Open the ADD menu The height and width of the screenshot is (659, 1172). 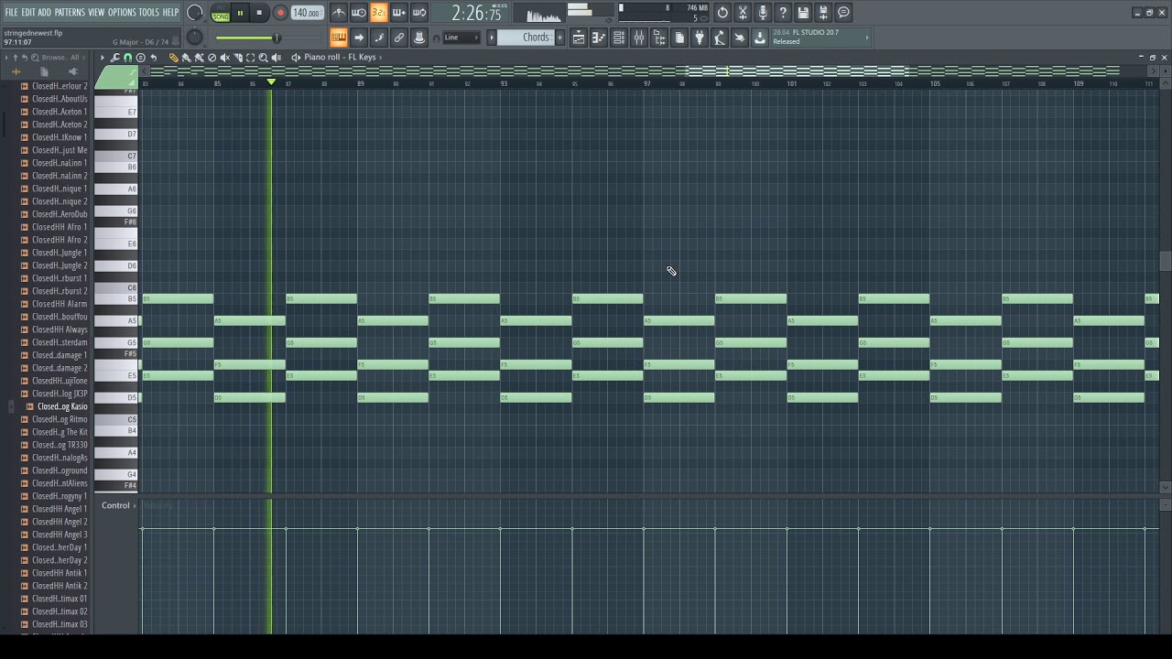pyautogui.click(x=45, y=13)
